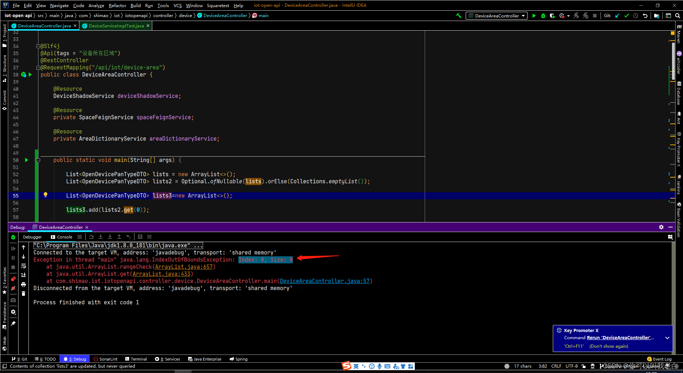Close the DeviceAreaController debug session tab
The image size is (683, 373).
[x=87, y=227]
